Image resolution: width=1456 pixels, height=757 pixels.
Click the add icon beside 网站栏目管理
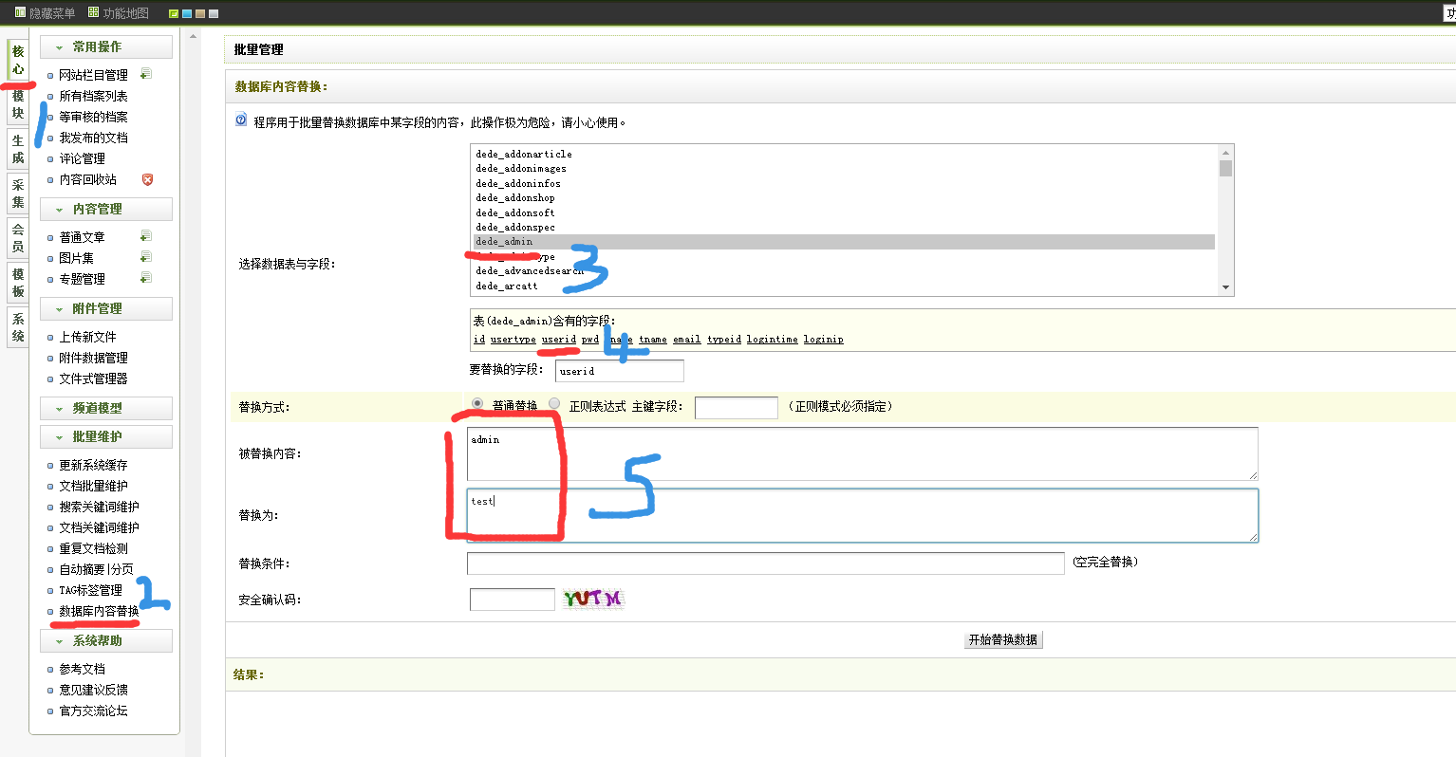coord(145,74)
